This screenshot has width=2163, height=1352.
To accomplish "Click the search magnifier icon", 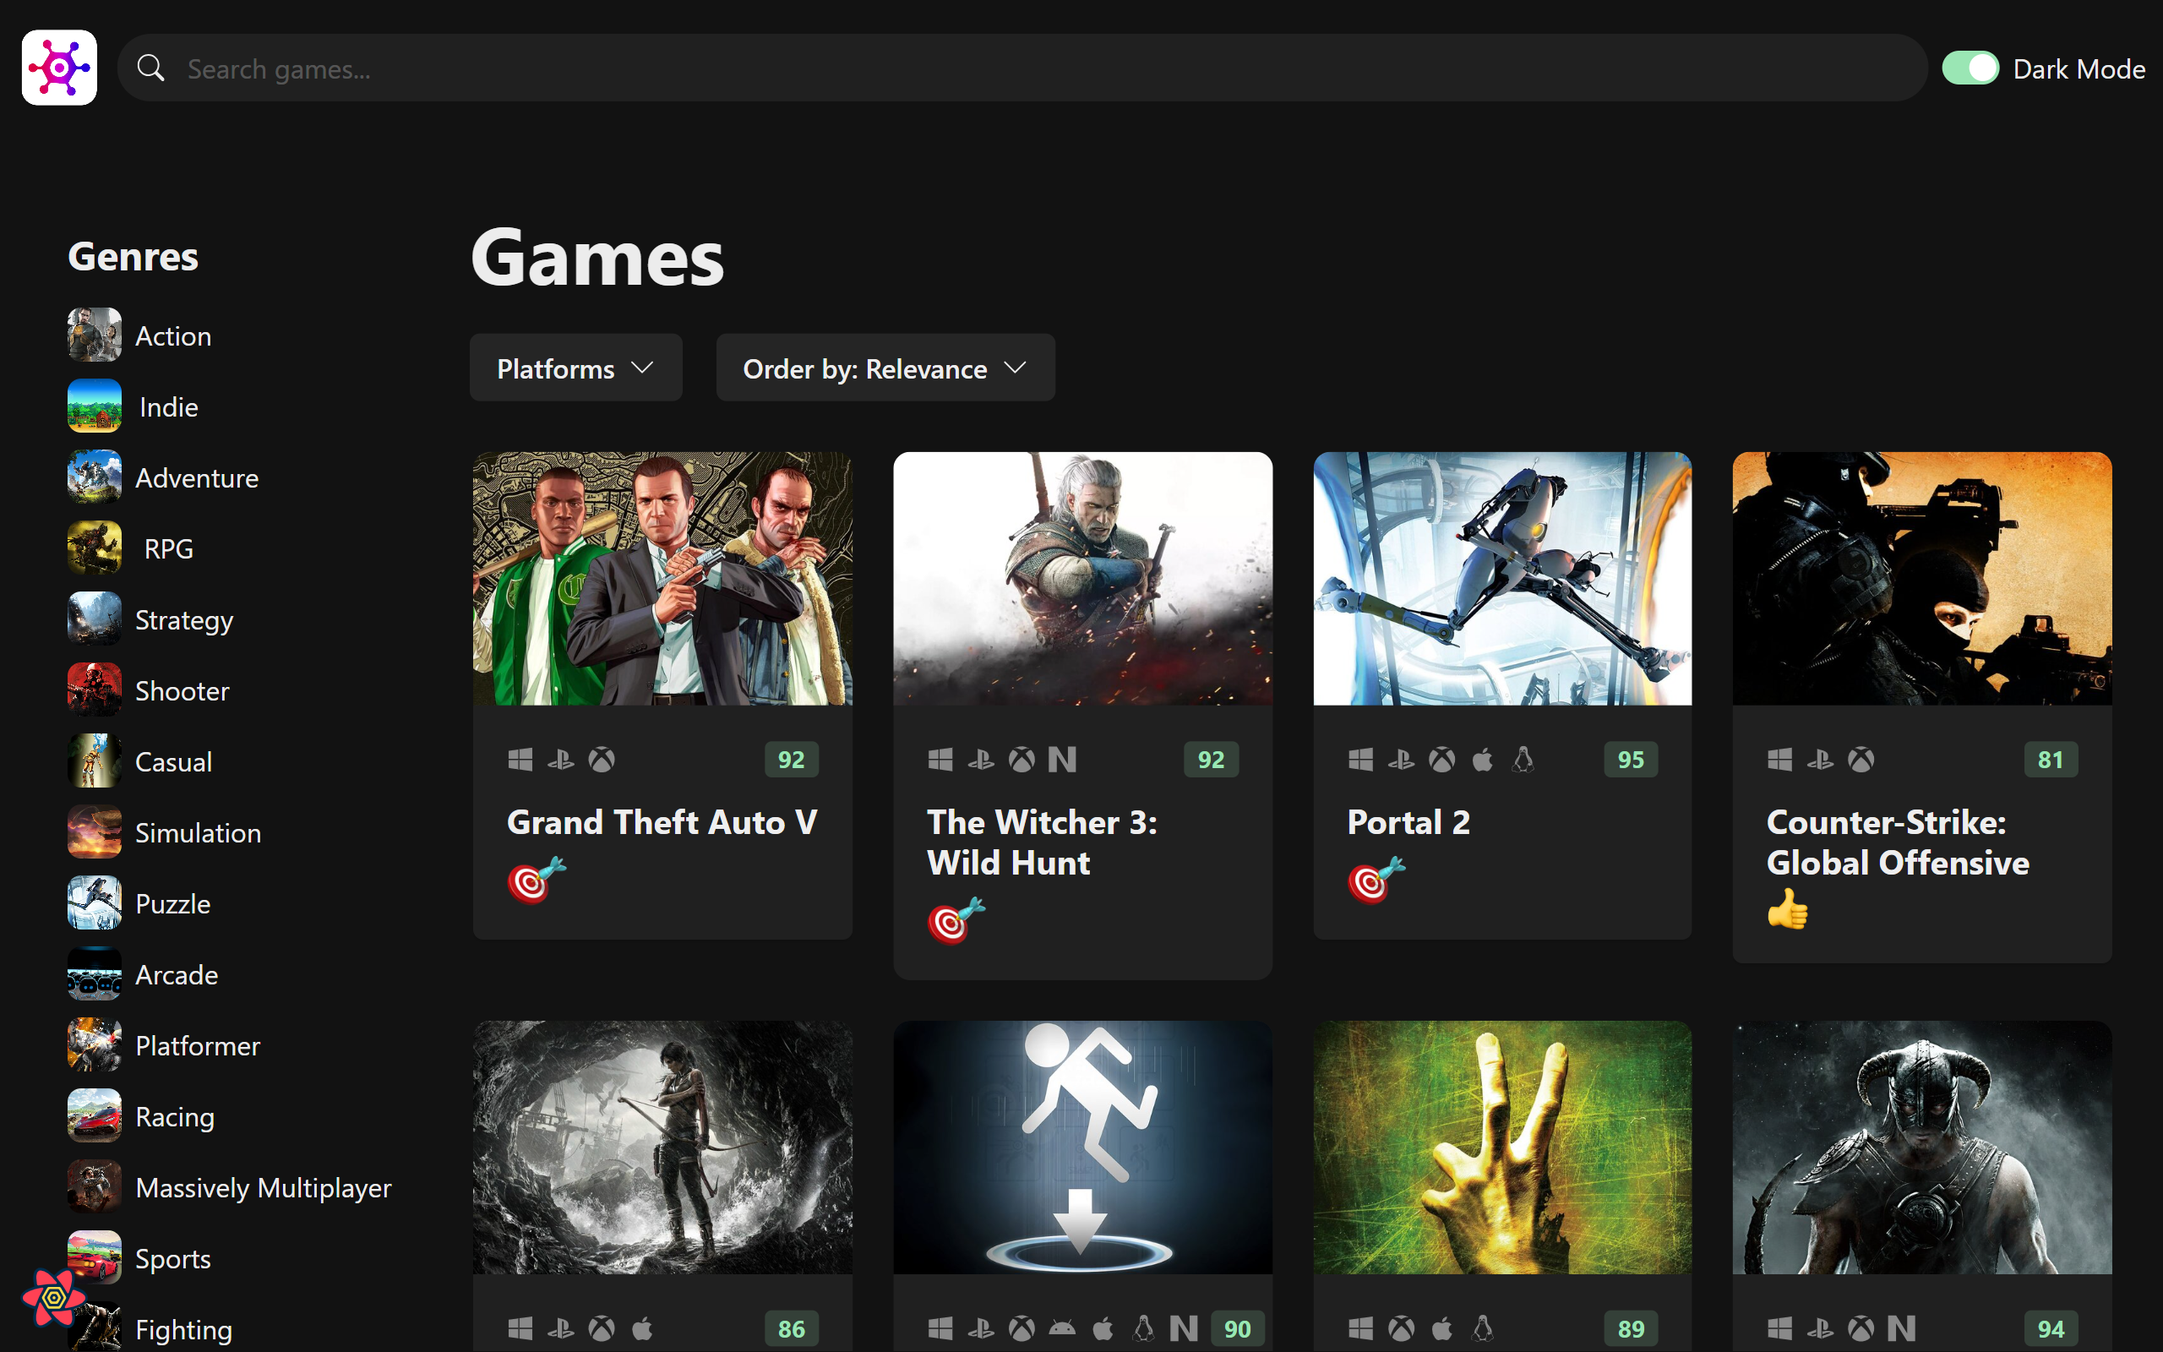I will [150, 68].
